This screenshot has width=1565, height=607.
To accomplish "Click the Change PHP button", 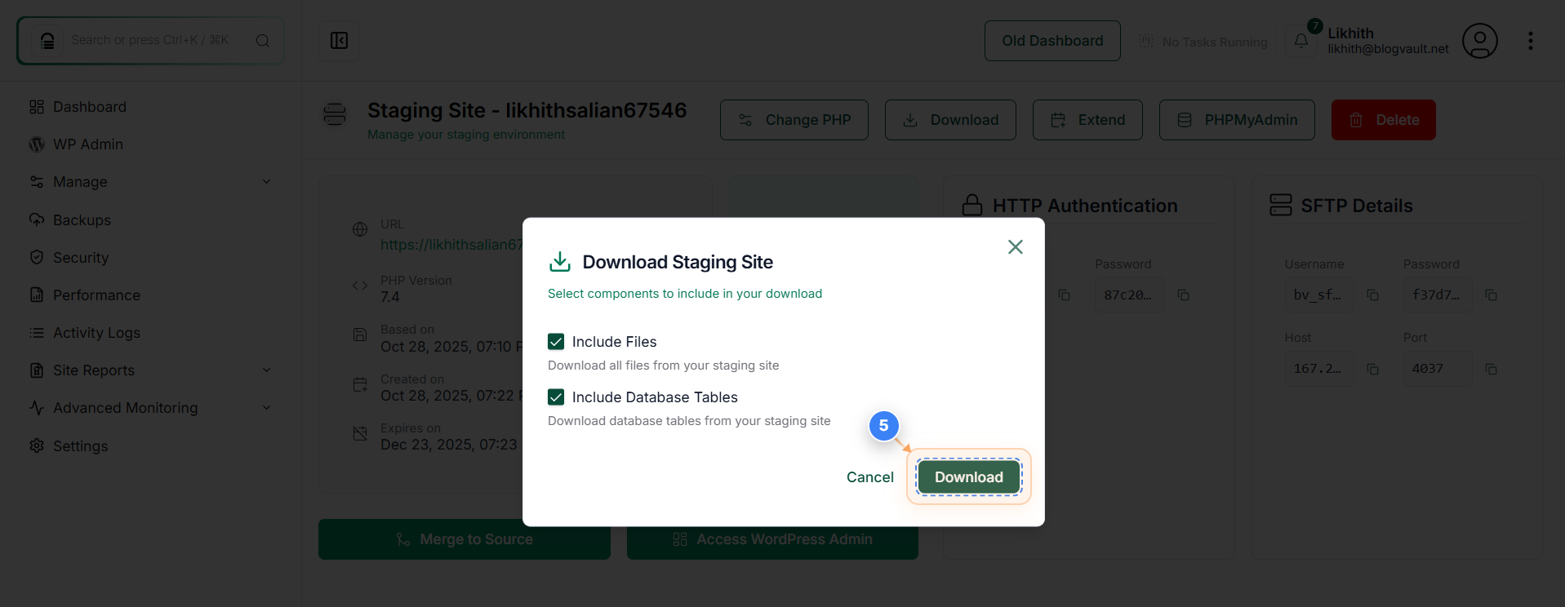I will click(x=794, y=120).
